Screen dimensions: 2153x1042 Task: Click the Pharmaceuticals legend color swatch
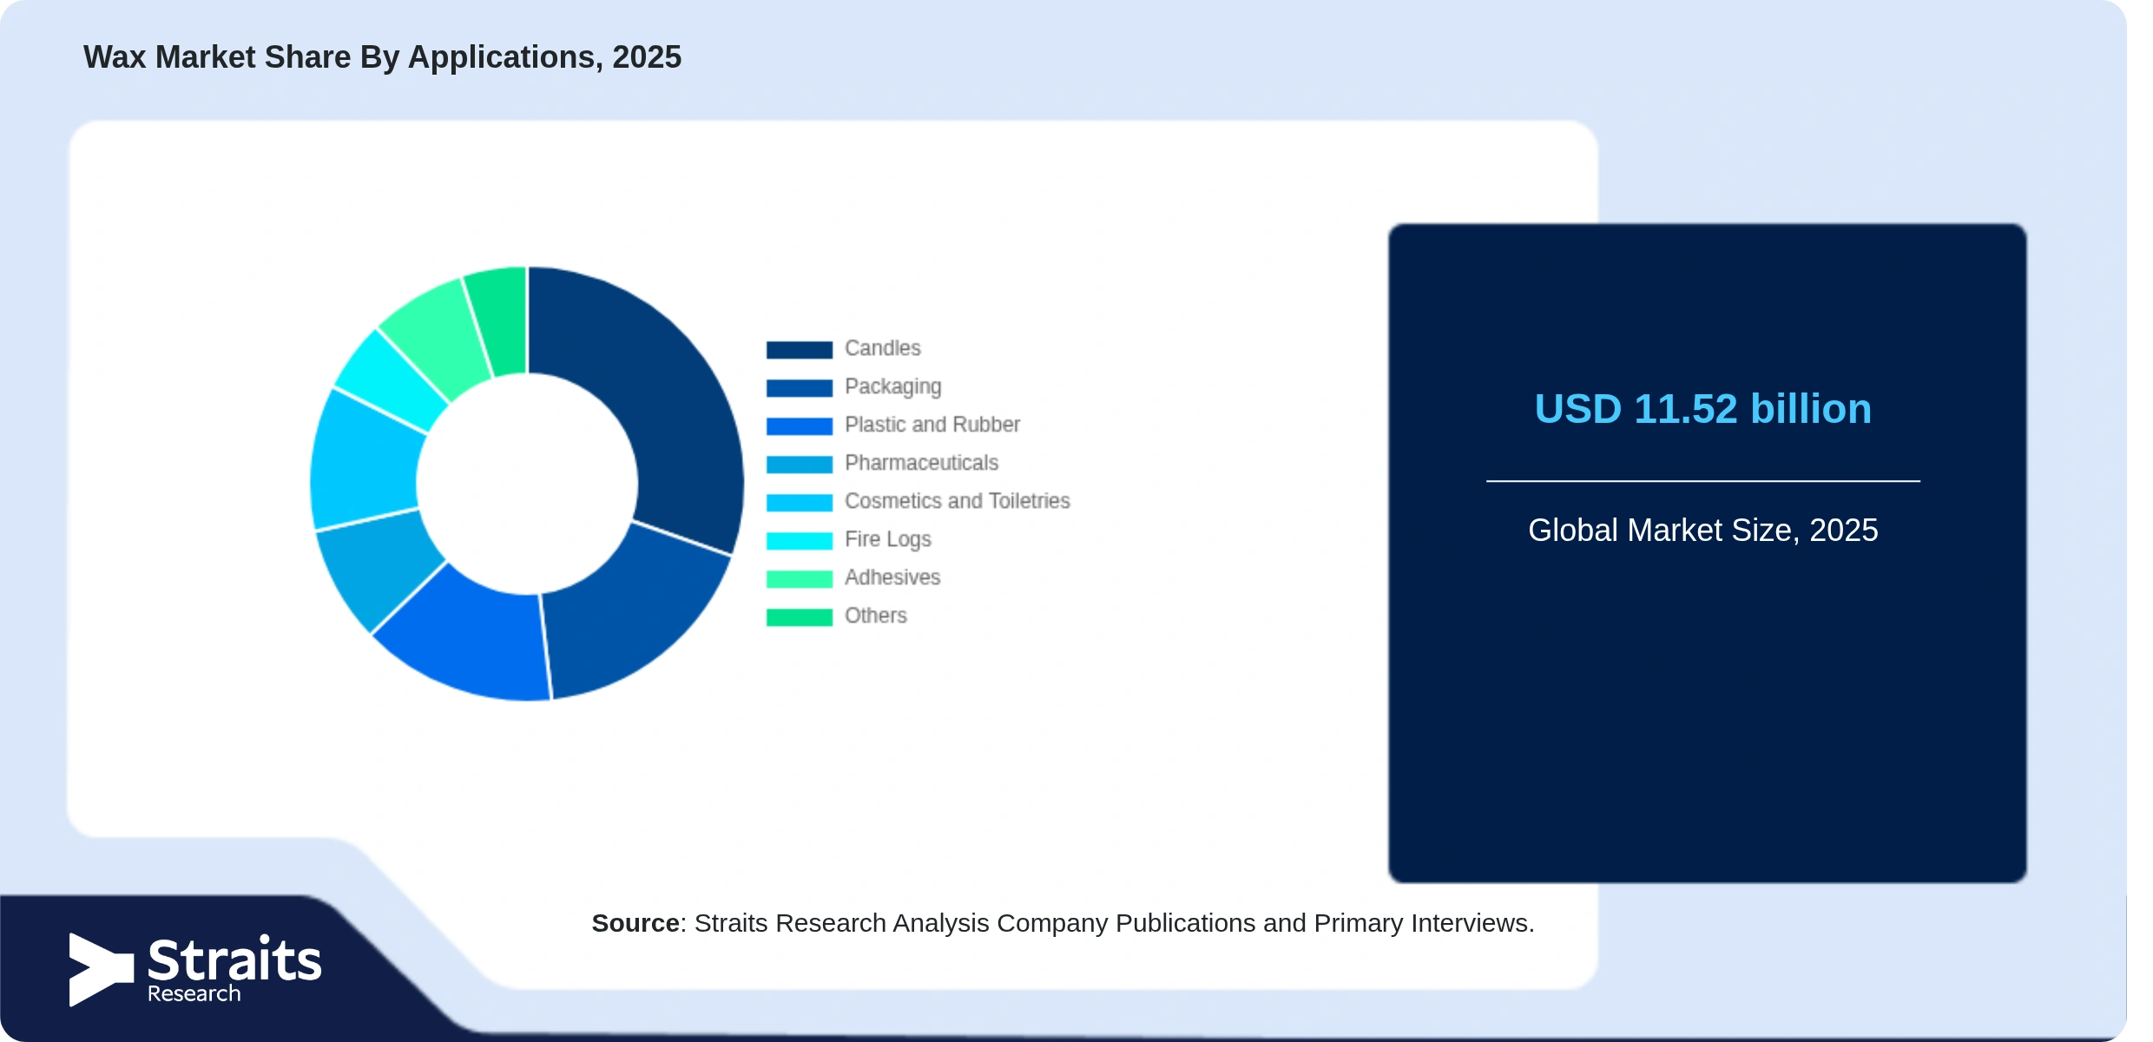pyautogui.click(x=799, y=464)
